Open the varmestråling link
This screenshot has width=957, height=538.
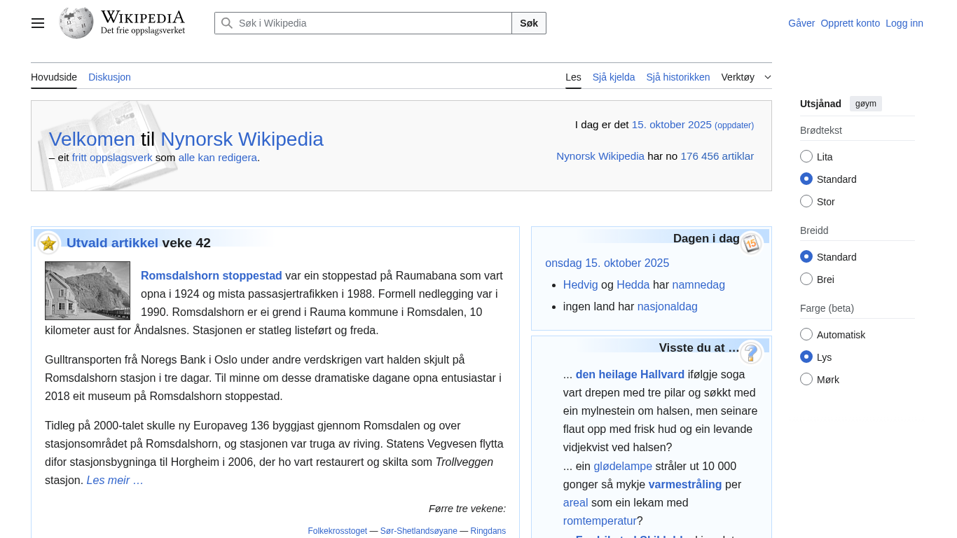(685, 485)
